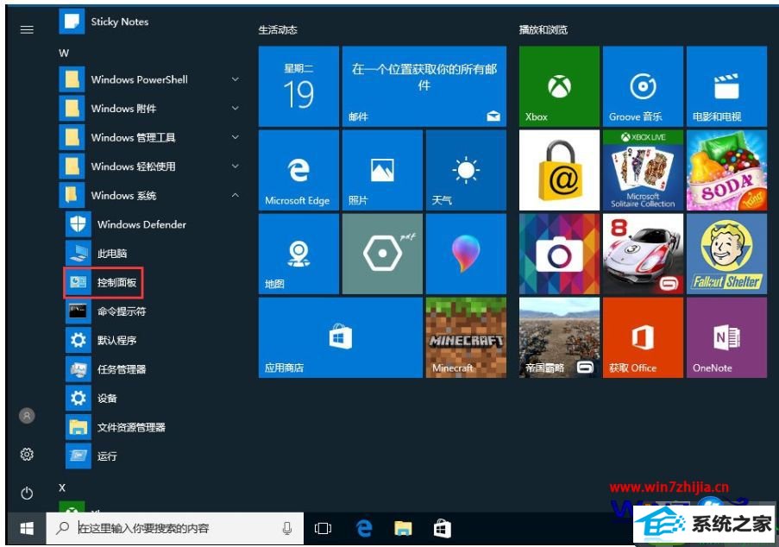This screenshot has height=547, width=779.
Task: Open the 天气 (Weather) tile
Action: 466,171
